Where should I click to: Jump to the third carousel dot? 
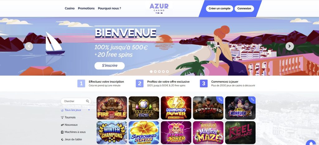pyautogui.click(x=159, y=72)
